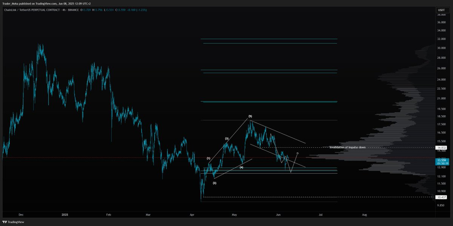This screenshot has width=453, height=226.
Task: Click the Dec label on the time axis
Action: point(21,215)
